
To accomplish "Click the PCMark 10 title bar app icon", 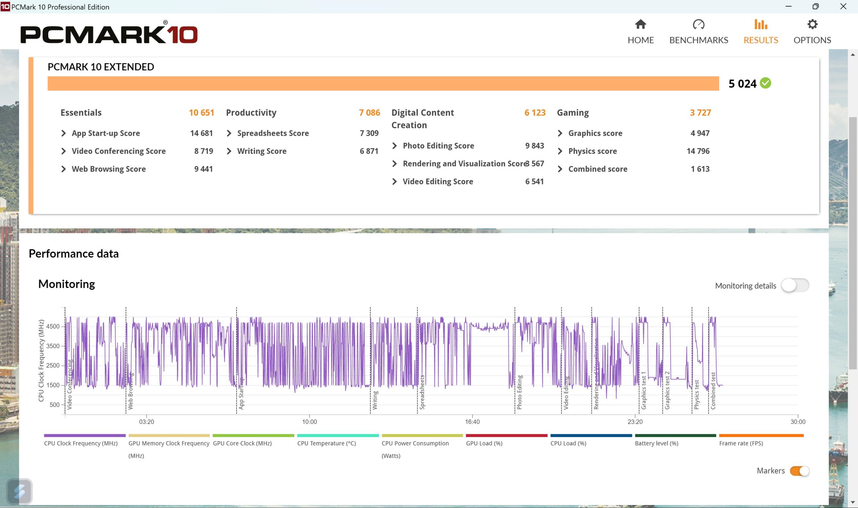I will pos(5,6).
